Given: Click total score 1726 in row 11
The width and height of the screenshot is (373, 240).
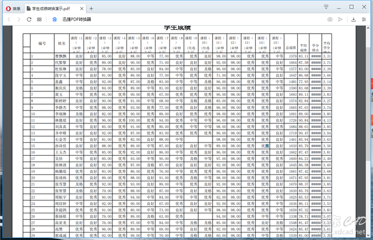Looking at the screenshot, I should point(293,120).
